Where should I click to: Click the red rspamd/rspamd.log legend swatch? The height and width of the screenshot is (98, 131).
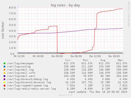coord(4,86)
